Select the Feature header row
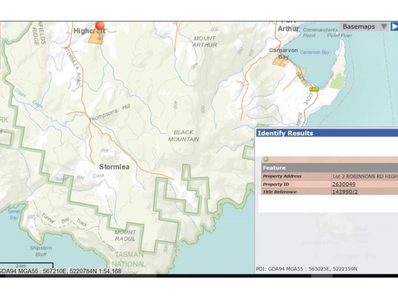This screenshot has height=298, width=398. (330, 168)
